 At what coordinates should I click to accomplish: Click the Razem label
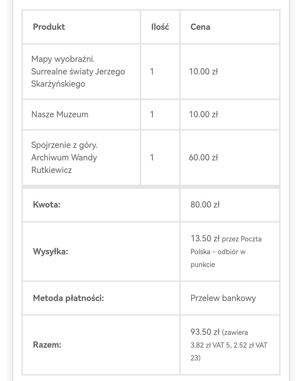47,344
